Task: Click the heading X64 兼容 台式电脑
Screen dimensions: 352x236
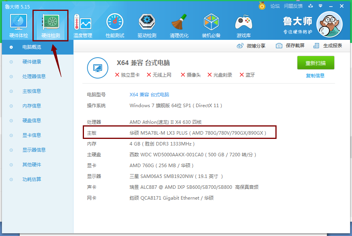Action: click(143, 63)
